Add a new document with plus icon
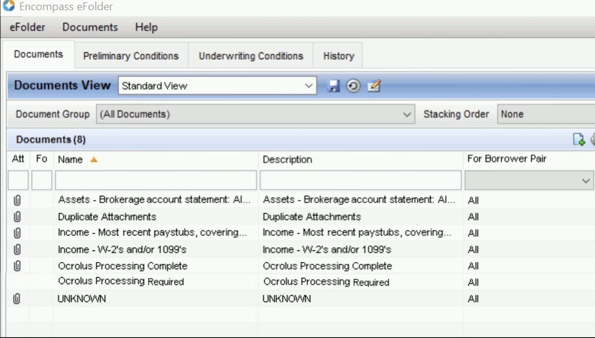 coord(579,139)
